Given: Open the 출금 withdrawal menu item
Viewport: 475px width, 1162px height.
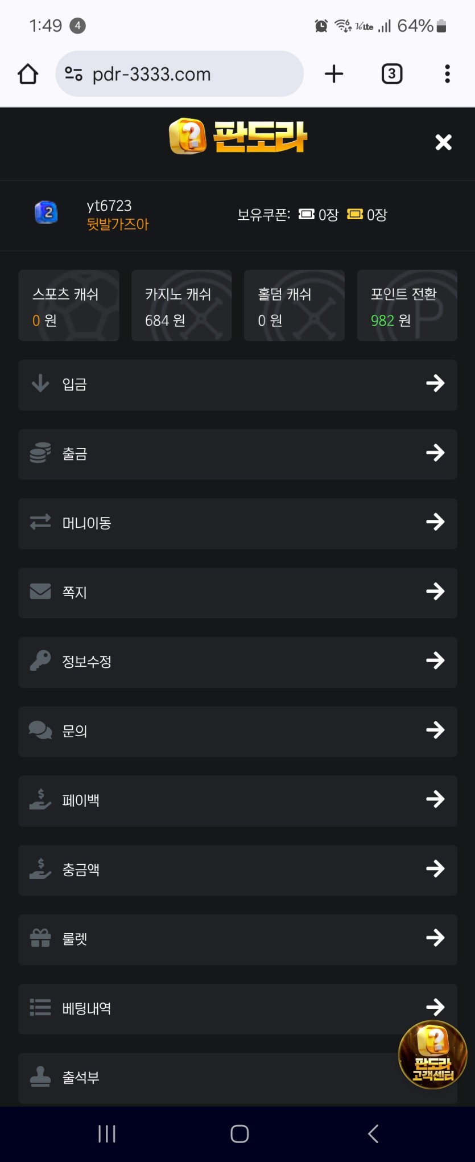Looking at the screenshot, I should [x=238, y=454].
